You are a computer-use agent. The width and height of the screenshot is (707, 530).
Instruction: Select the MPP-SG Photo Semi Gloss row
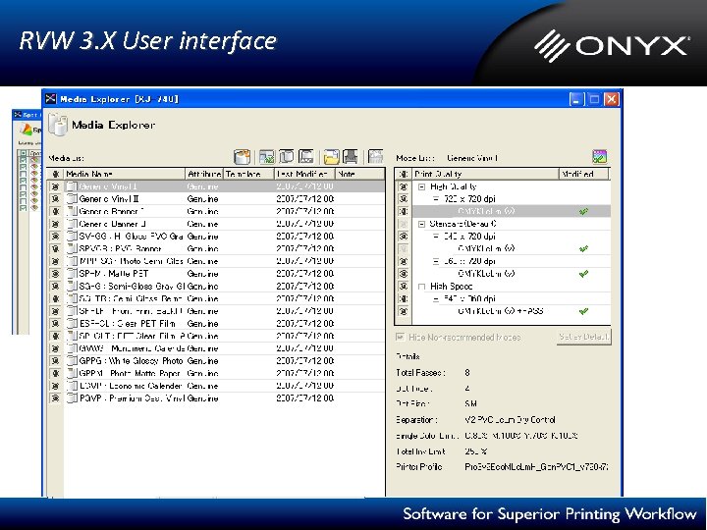216,261
